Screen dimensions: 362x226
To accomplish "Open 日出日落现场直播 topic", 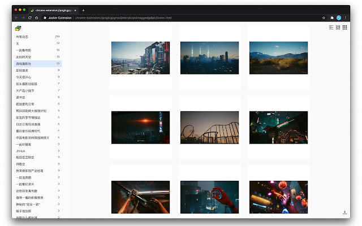I will pyautogui.click(x=38, y=124).
